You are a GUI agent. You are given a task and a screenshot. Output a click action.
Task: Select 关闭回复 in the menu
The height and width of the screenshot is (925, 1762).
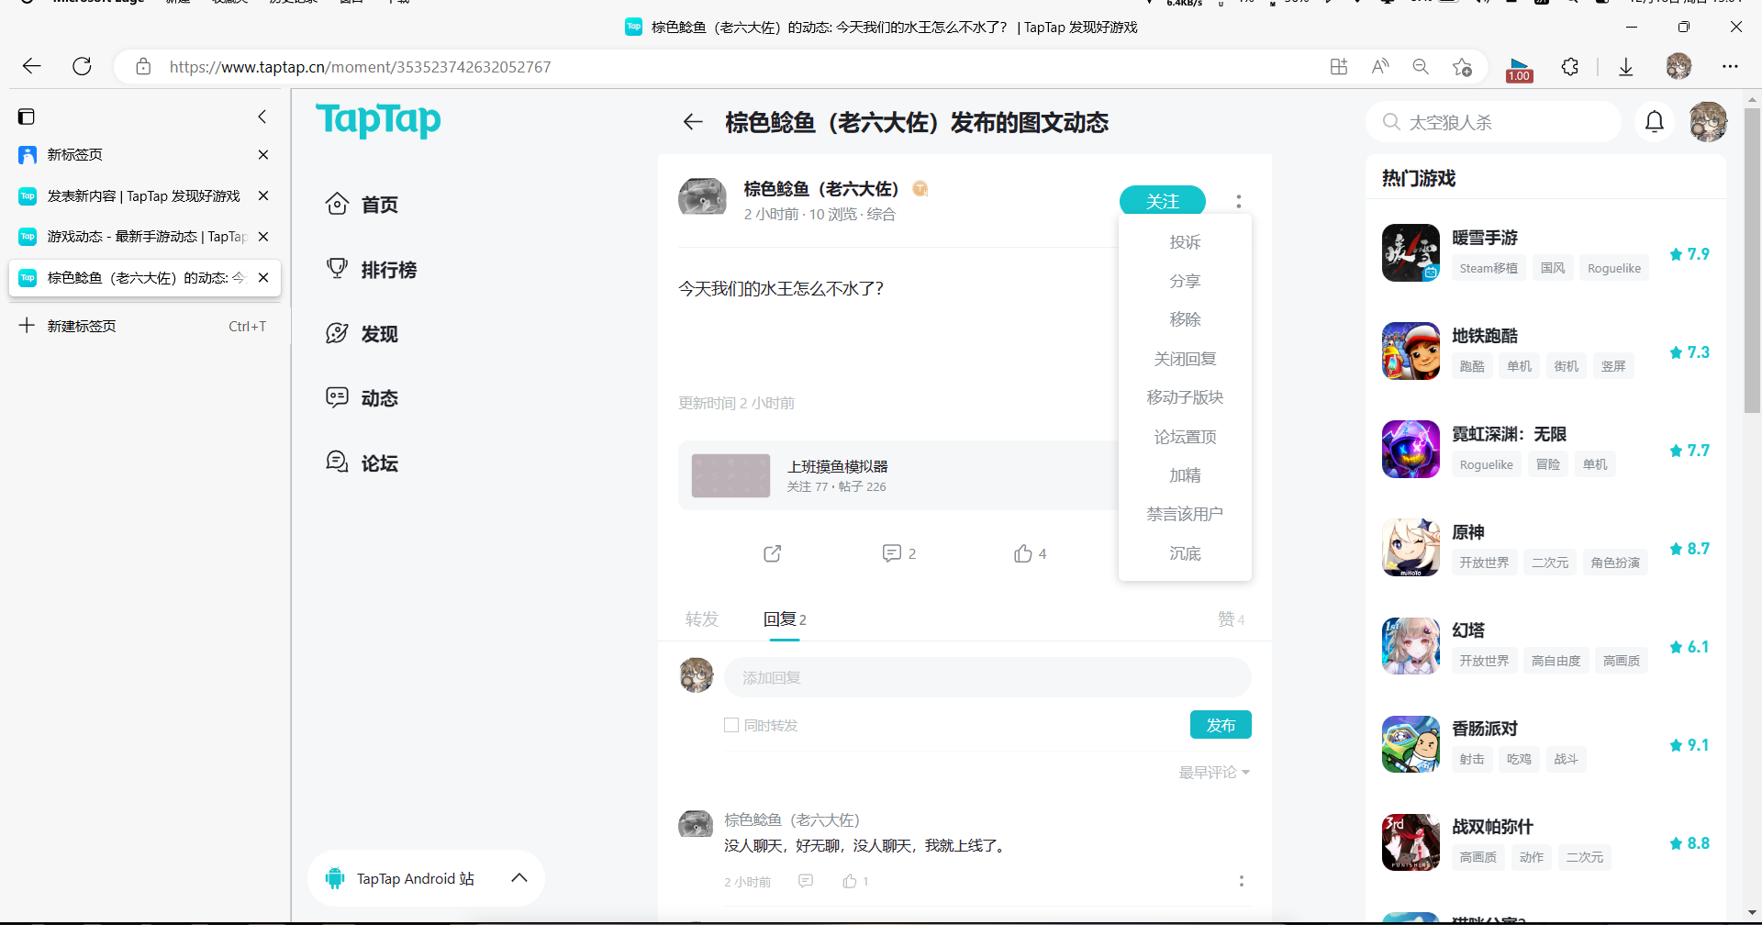tap(1185, 359)
